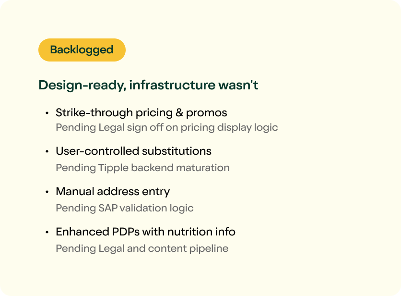Select Pending Legal sign off description line
The image size is (401, 296).
click(167, 127)
